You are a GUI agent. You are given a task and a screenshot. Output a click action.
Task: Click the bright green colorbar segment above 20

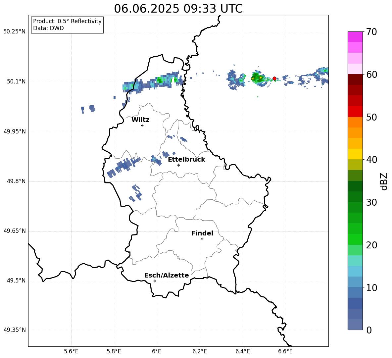coord(355,239)
